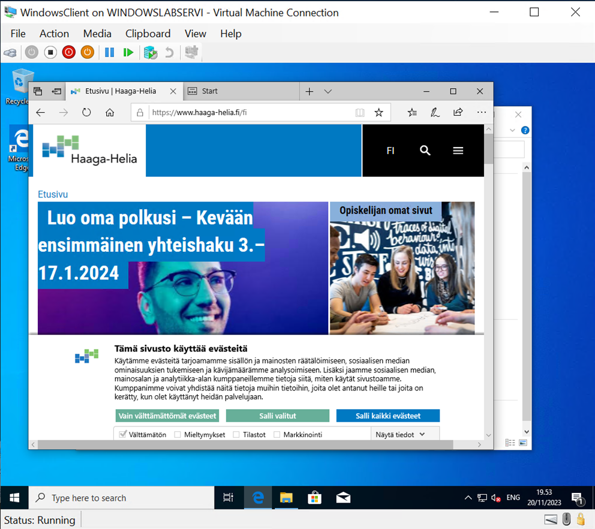Open the Edge tab list chevron

327,91
